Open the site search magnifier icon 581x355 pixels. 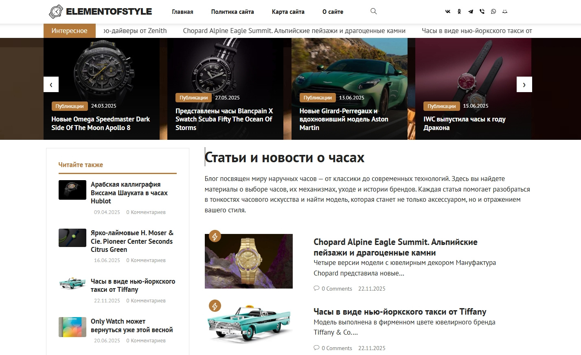point(373,11)
